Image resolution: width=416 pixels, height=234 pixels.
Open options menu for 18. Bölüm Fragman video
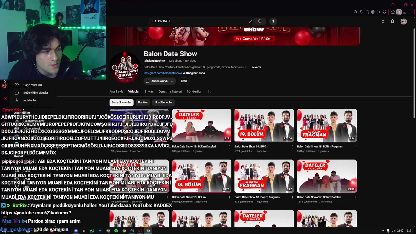coord(292,197)
